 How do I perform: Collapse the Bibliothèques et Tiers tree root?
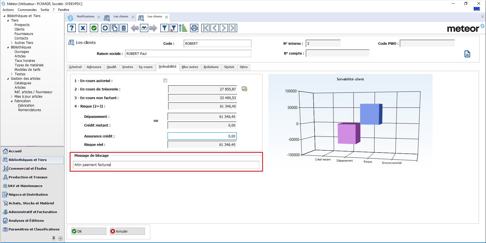click(4, 16)
